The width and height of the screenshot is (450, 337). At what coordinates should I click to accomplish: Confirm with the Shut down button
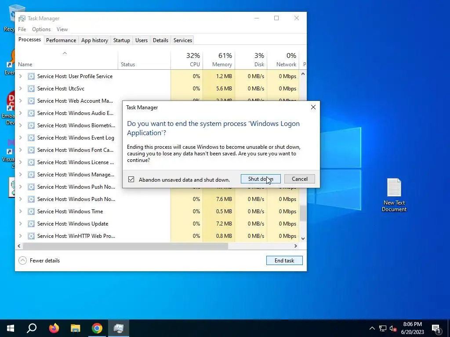[x=261, y=179]
